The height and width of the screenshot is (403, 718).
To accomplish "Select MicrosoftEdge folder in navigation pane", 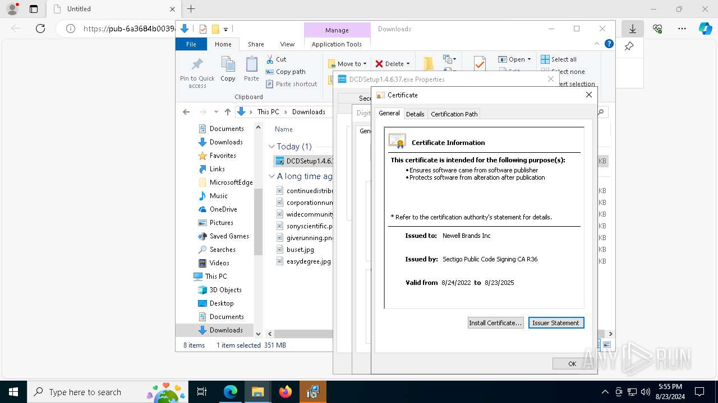I will (x=225, y=182).
